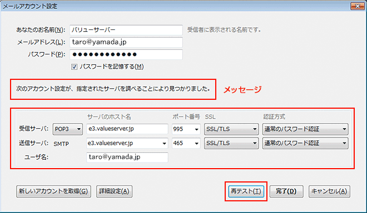This screenshot has height=213, width=367.
Task: Click the 送信サーバ: row label
Action: click(x=34, y=143)
